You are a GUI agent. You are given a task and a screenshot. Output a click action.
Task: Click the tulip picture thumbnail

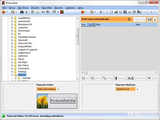pos(42,101)
